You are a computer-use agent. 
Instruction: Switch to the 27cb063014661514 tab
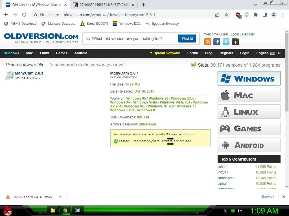click(104, 5)
